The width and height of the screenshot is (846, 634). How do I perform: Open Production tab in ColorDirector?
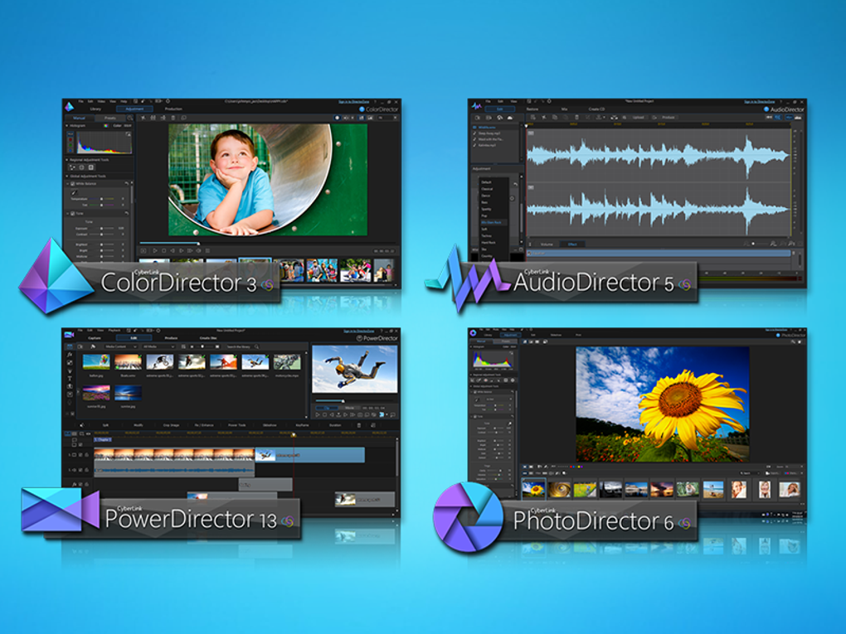(x=173, y=109)
